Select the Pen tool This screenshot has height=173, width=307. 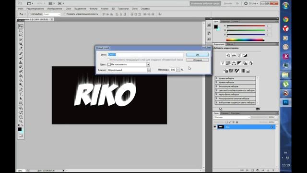21,90
